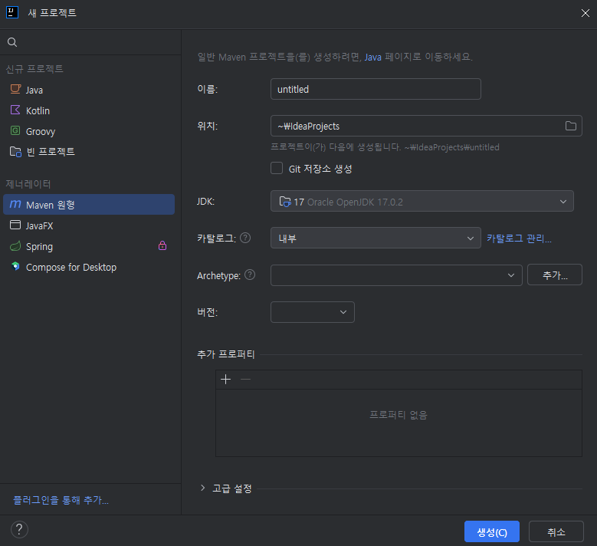Click the search magnifier icon

[x=12, y=42]
